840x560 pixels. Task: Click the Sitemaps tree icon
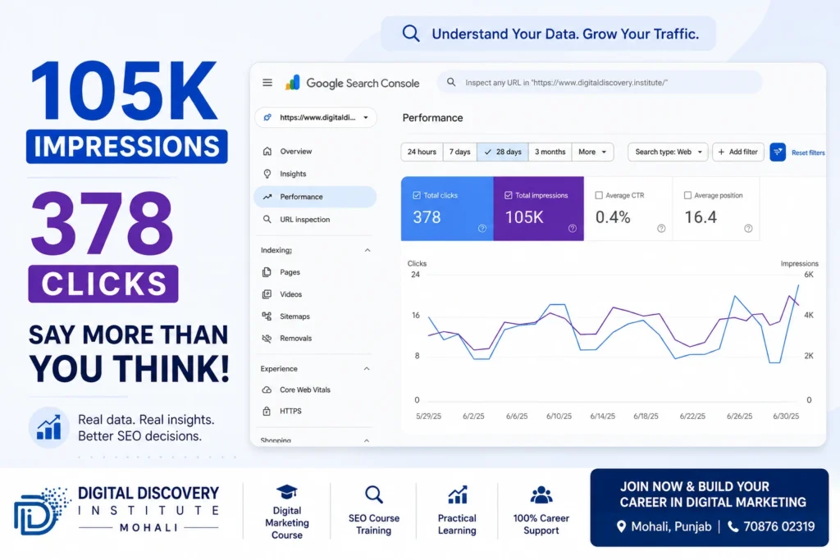click(267, 316)
